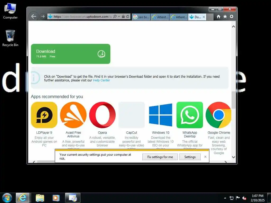Click the 'Apps recommended for you' heading
This screenshot has width=271, height=203.
click(x=57, y=96)
